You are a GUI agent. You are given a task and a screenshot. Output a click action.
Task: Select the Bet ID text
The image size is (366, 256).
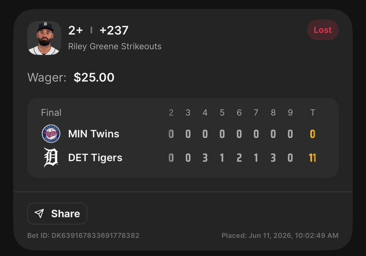point(83,235)
